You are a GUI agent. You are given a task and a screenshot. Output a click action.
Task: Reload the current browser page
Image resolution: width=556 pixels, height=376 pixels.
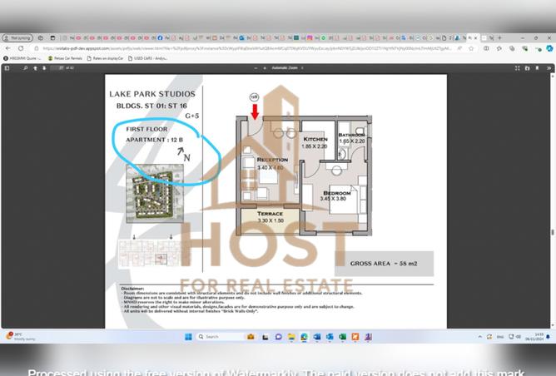tap(21, 48)
